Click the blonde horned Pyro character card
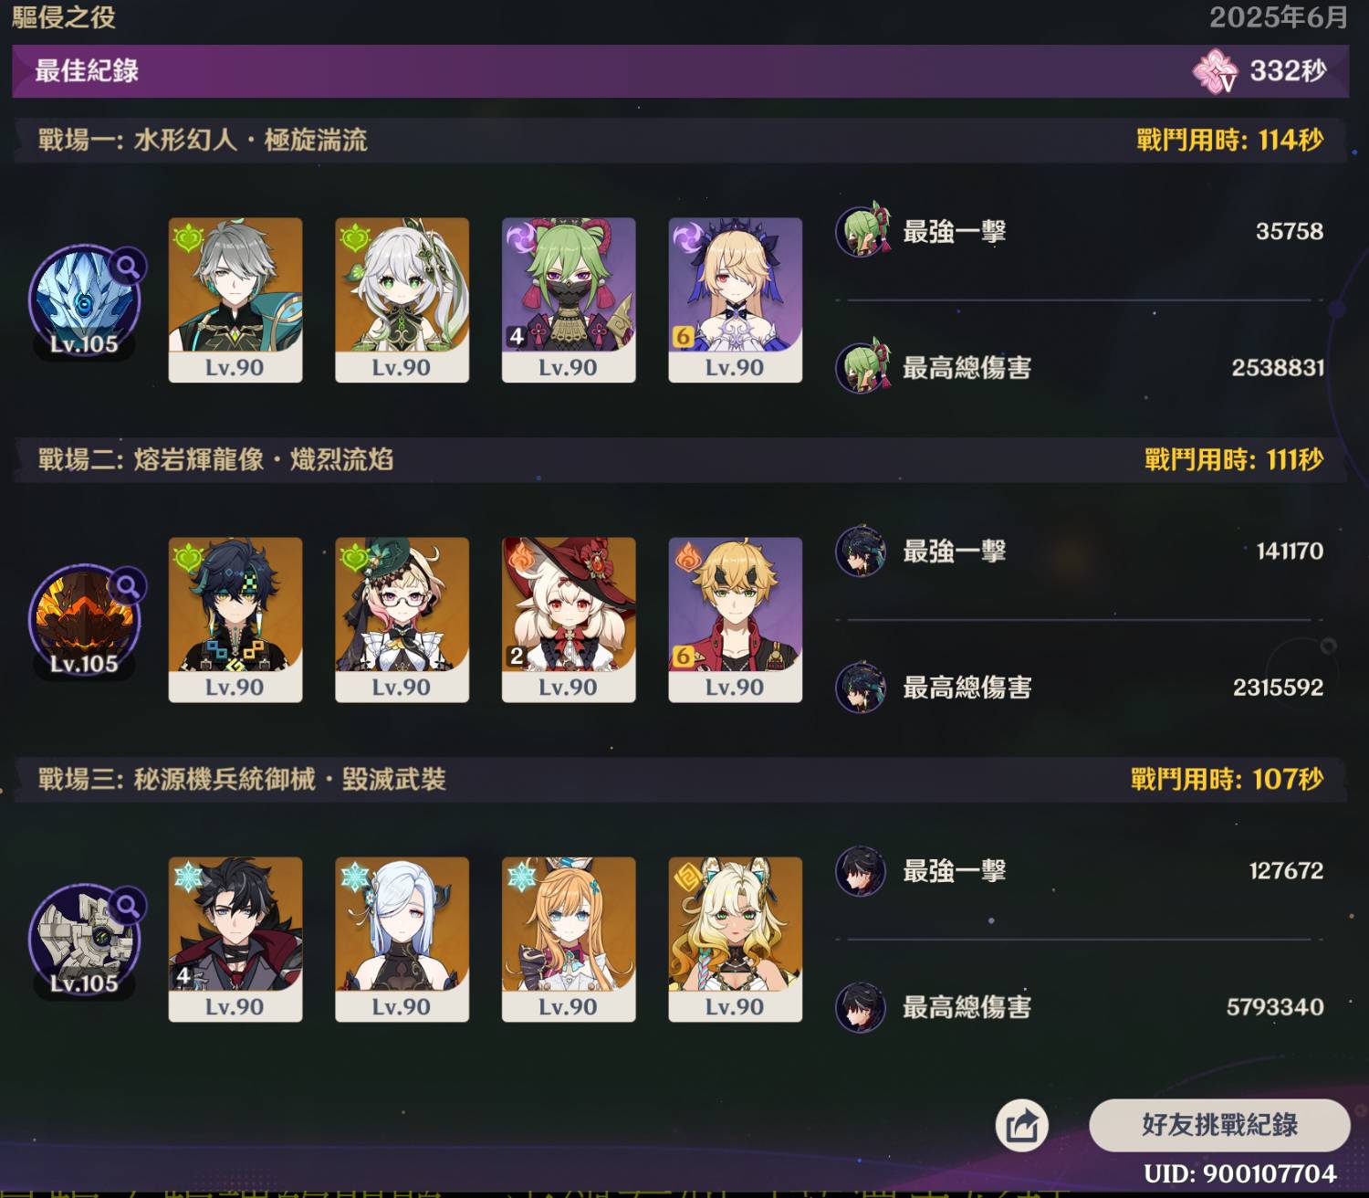Screen dimensions: 1369x1198 [x=735, y=619]
